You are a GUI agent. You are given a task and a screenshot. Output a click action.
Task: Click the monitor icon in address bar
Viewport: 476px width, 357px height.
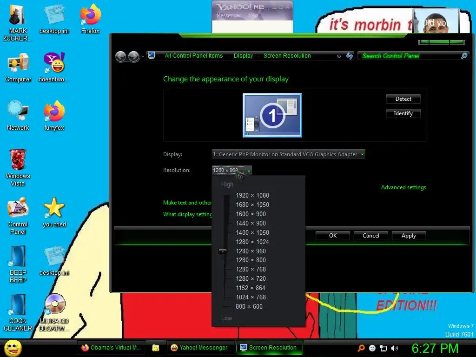coord(151,56)
